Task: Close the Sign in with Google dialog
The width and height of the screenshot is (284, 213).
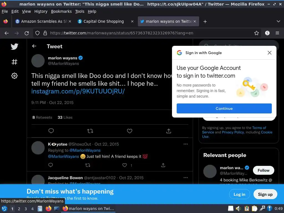Action: click(x=269, y=53)
